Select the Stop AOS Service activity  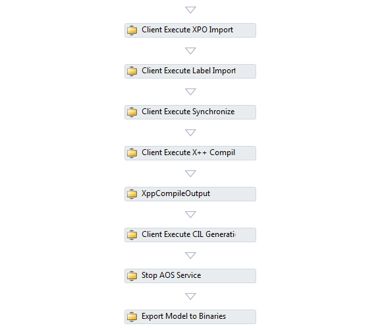tap(190, 276)
